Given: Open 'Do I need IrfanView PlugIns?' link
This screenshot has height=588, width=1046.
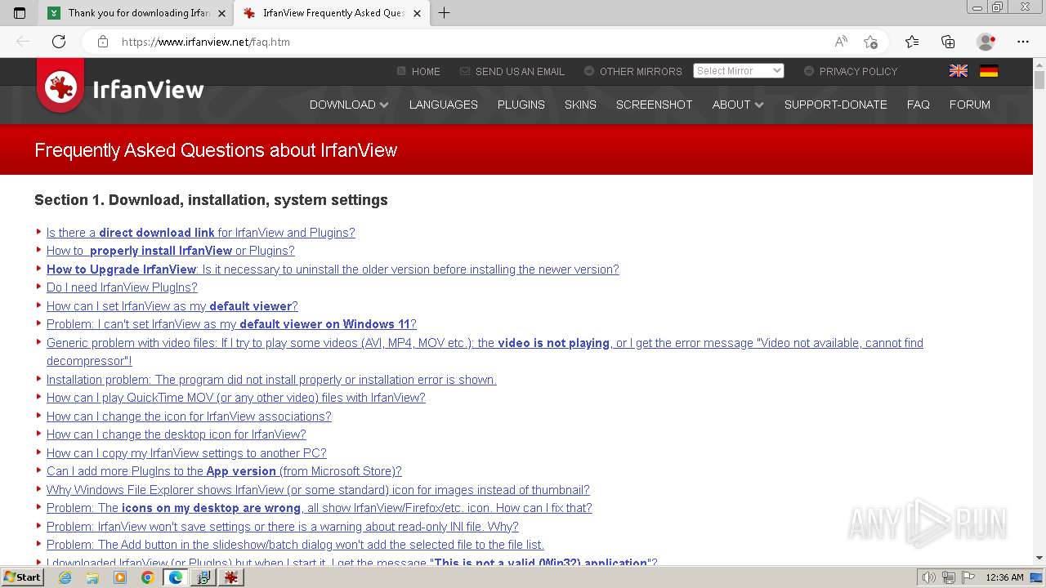Looking at the screenshot, I should [122, 287].
